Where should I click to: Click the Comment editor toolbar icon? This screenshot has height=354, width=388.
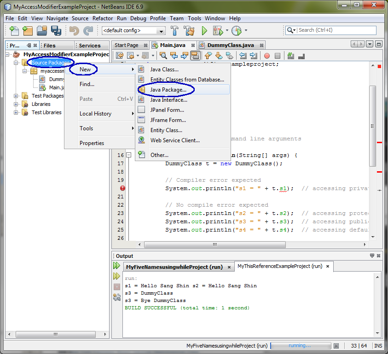(x=291, y=56)
